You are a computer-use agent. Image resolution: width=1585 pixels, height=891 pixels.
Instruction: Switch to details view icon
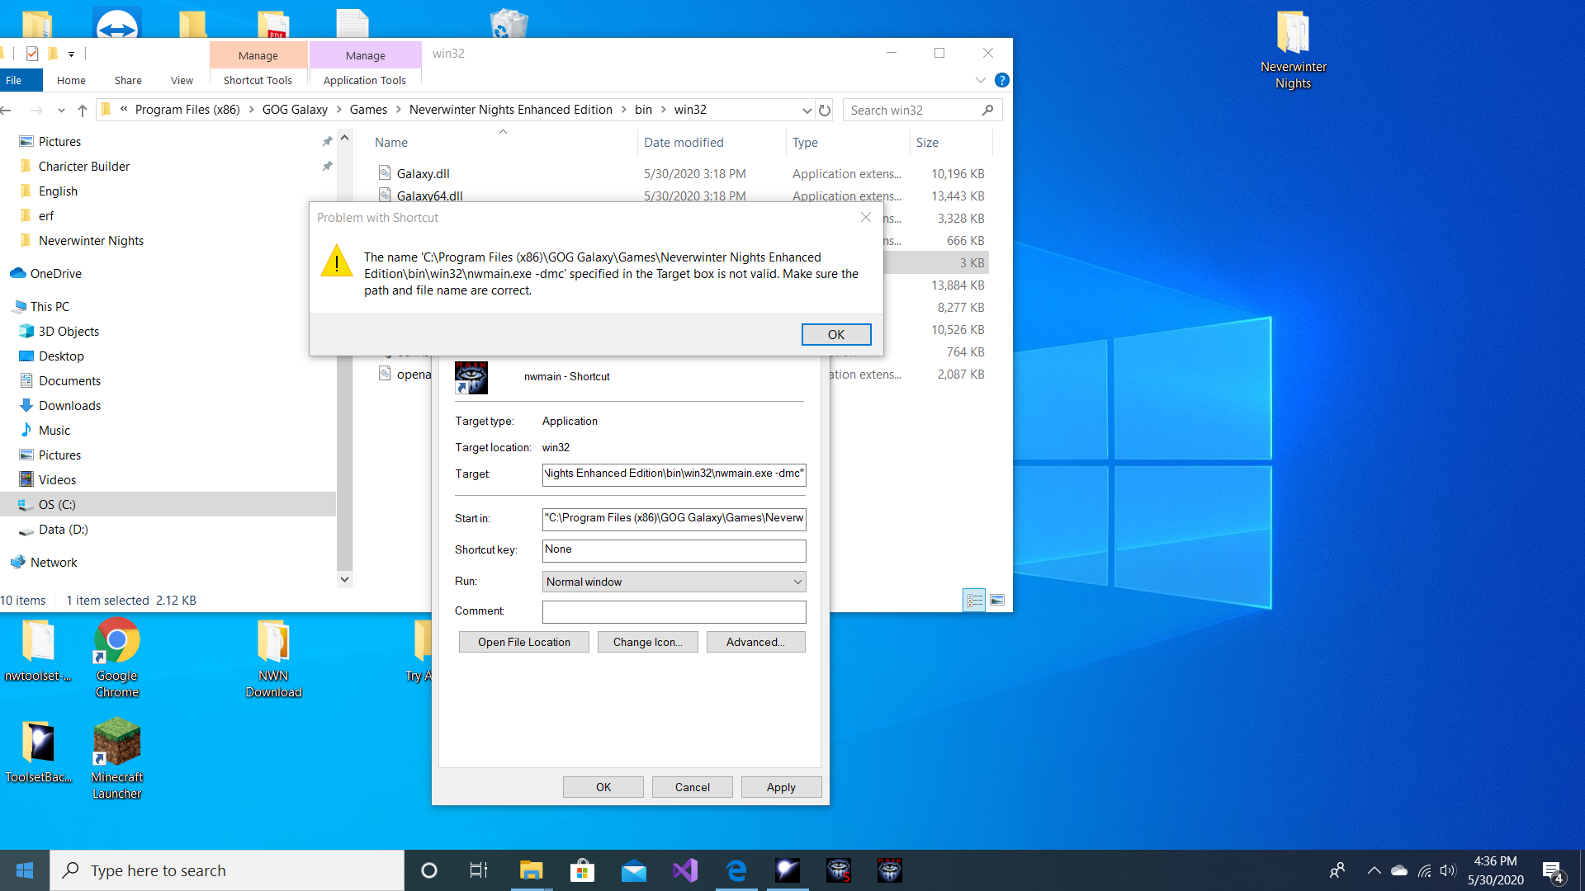click(x=974, y=600)
